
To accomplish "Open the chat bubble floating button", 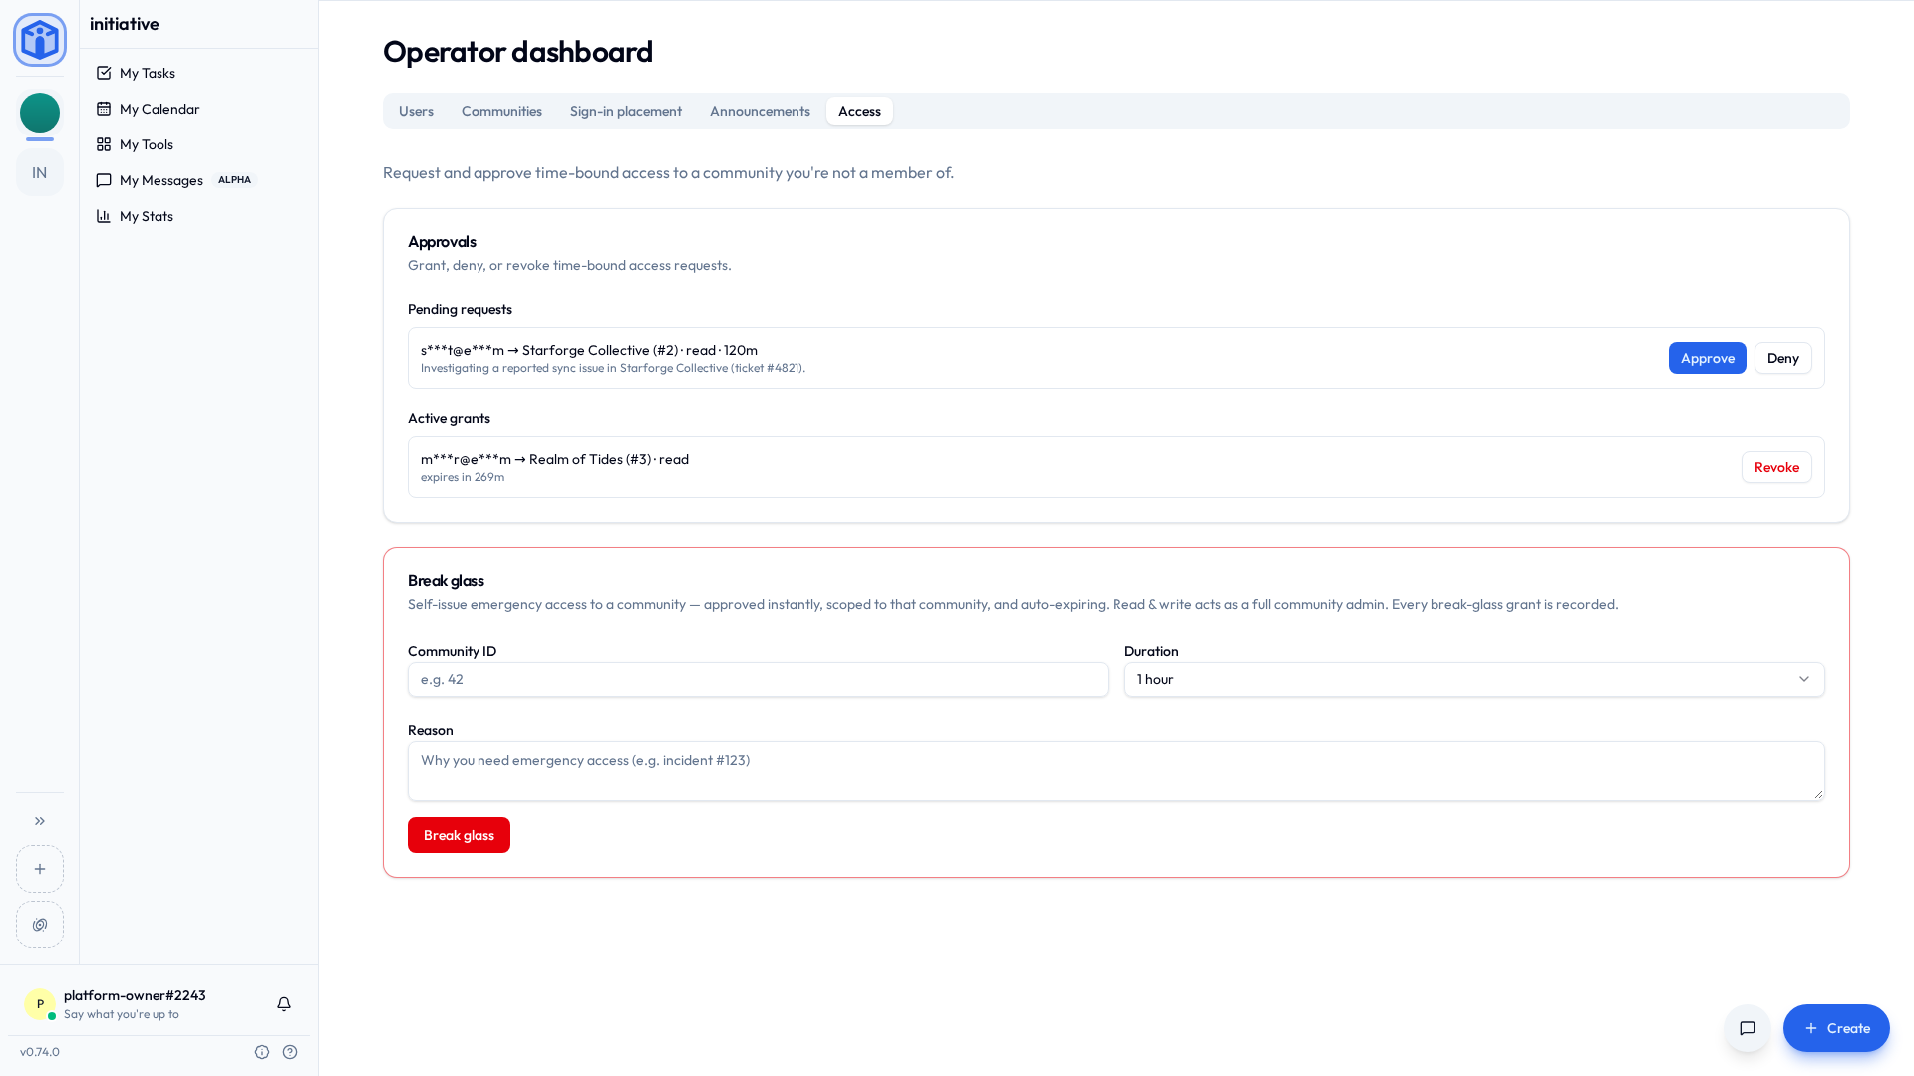I will click(1748, 1028).
